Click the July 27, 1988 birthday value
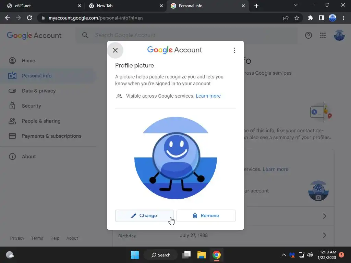The image size is (351, 263). pyautogui.click(x=194, y=236)
